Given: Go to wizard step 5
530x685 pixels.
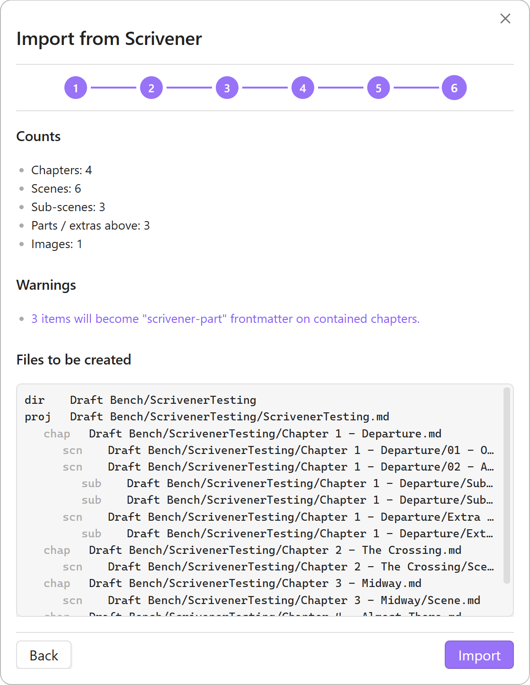Looking at the screenshot, I should tap(379, 88).
